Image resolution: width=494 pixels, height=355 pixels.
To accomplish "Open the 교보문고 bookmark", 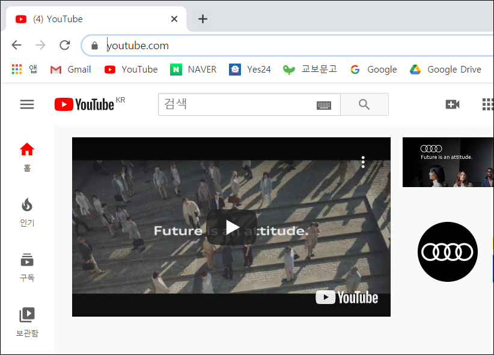I will pos(310,69).
